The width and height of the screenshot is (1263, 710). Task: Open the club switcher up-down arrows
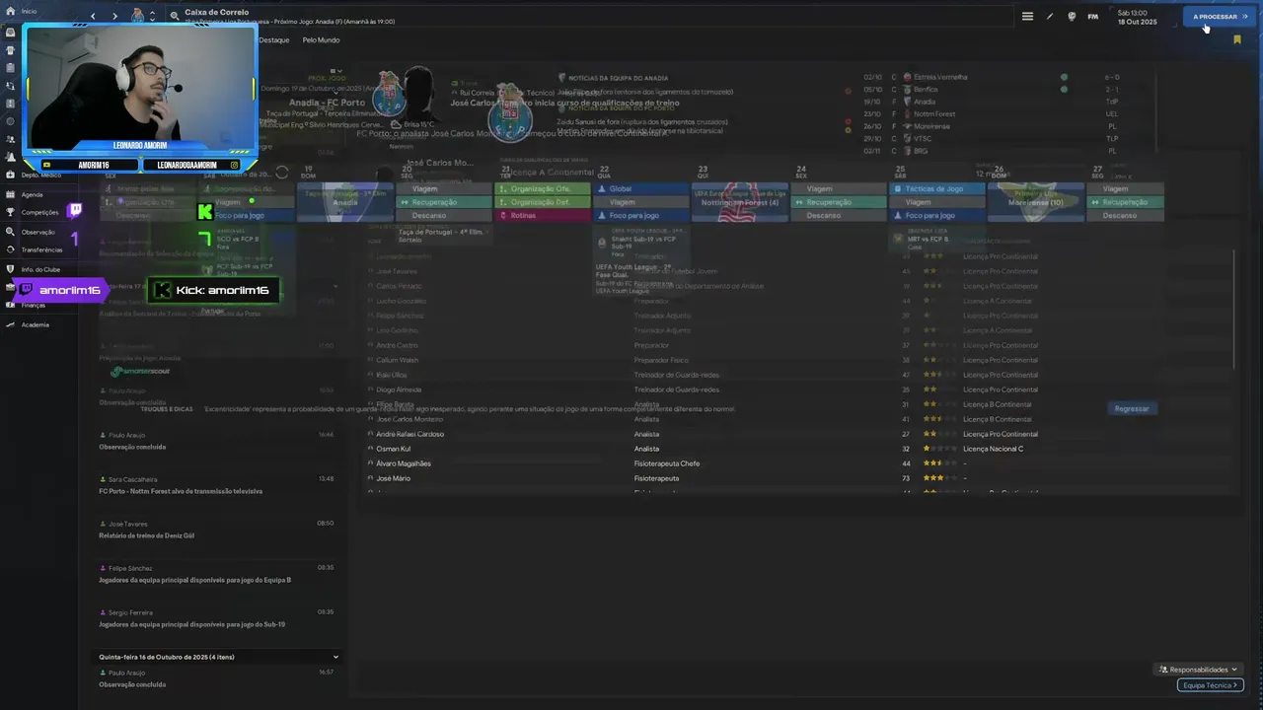[152, 16]
